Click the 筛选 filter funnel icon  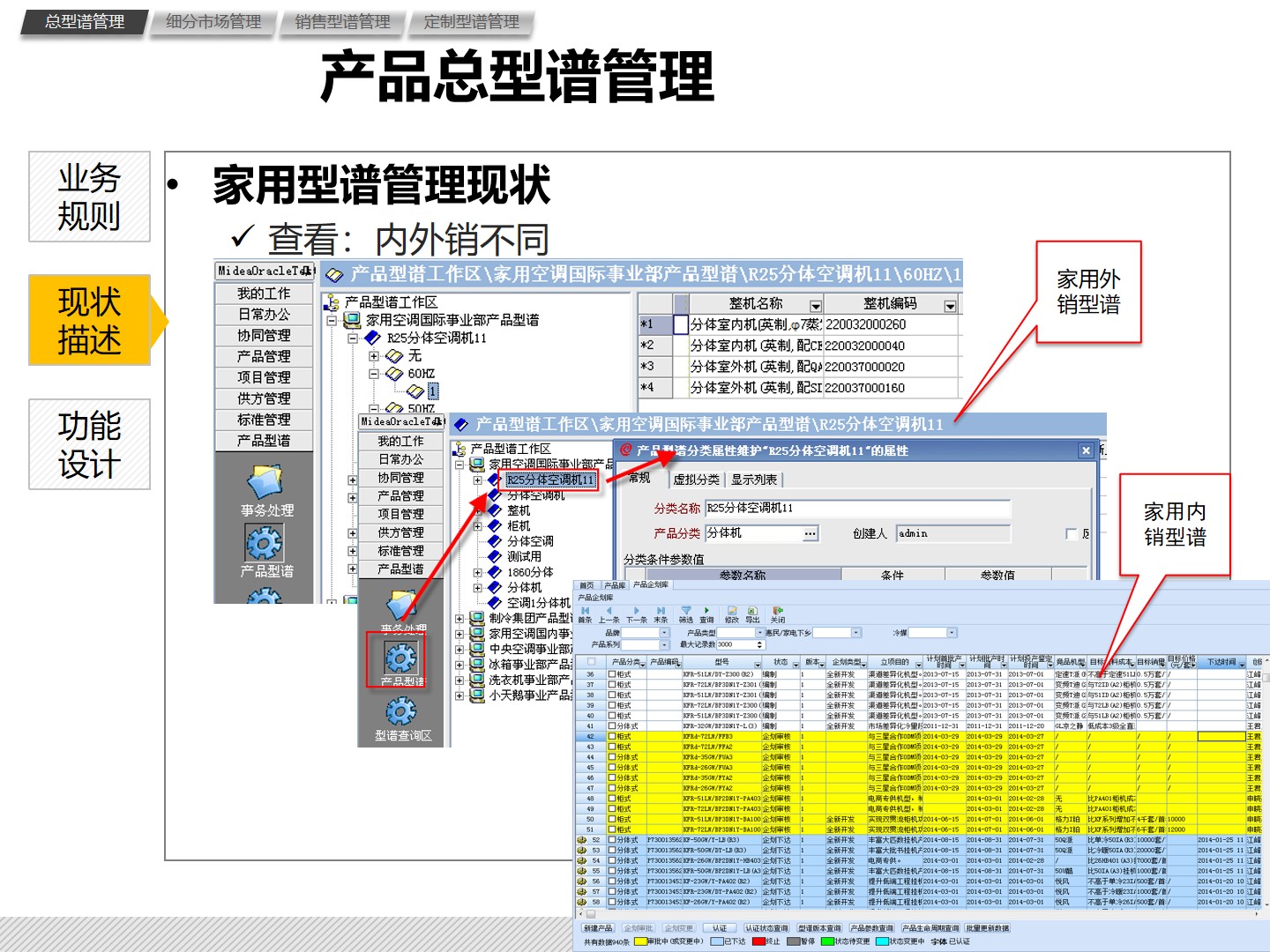pos(686,610)
